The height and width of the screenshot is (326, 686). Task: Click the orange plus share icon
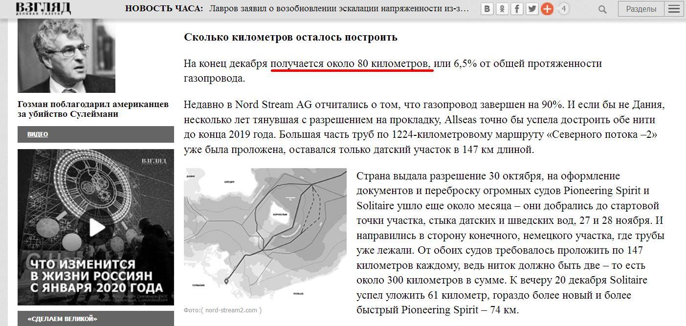(547, 9)
